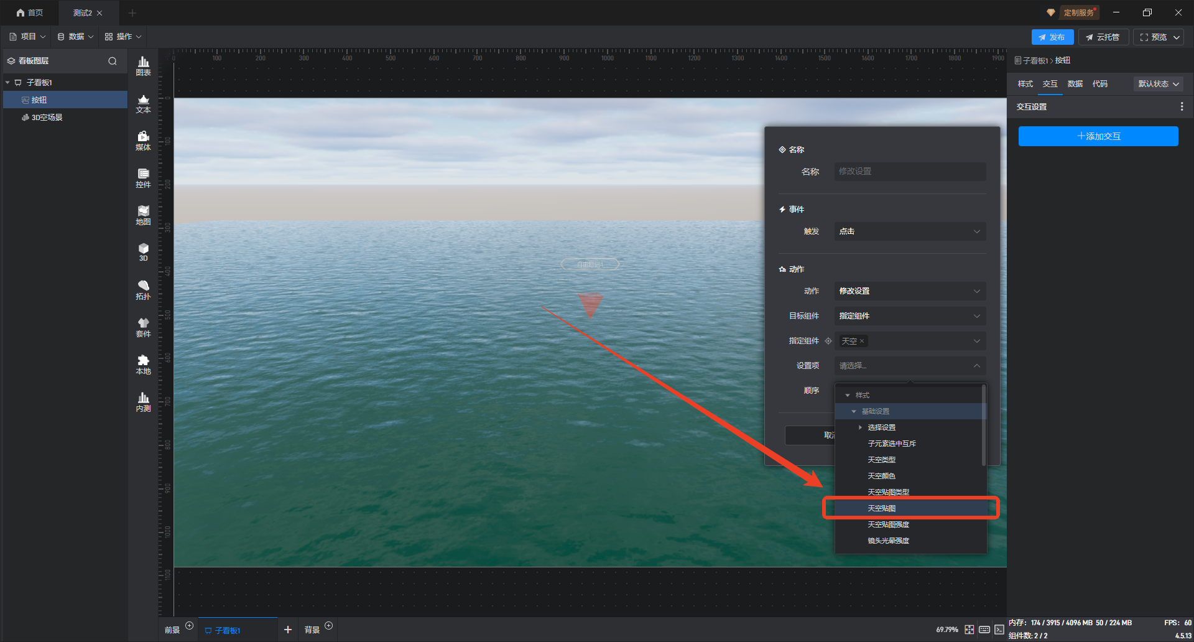Click the 名称 input field
Screen dimensions: 1194x642
point(909,172)
